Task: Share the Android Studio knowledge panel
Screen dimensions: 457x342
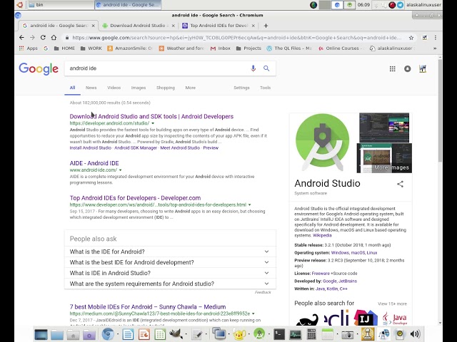Action: [400, 184]
